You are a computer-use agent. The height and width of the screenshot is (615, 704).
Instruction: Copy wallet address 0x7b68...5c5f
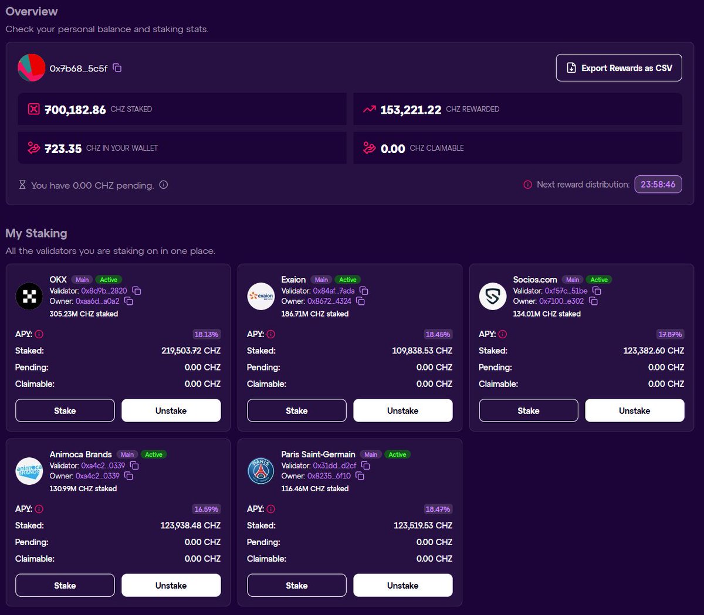[x=117, y=68]
